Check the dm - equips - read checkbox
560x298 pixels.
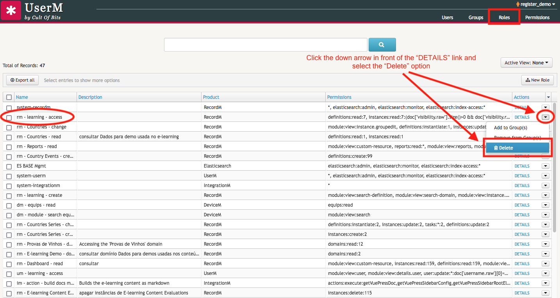click(9, 205)
